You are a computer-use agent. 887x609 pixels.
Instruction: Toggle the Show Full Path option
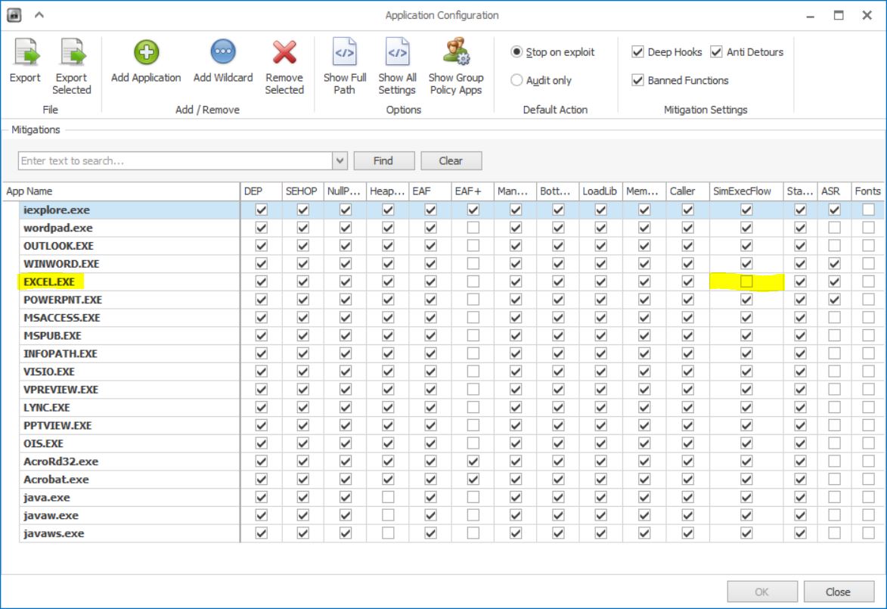345,53
